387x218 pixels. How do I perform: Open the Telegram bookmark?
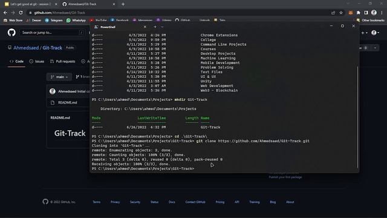pyautogui.click(x=54, y=20)
